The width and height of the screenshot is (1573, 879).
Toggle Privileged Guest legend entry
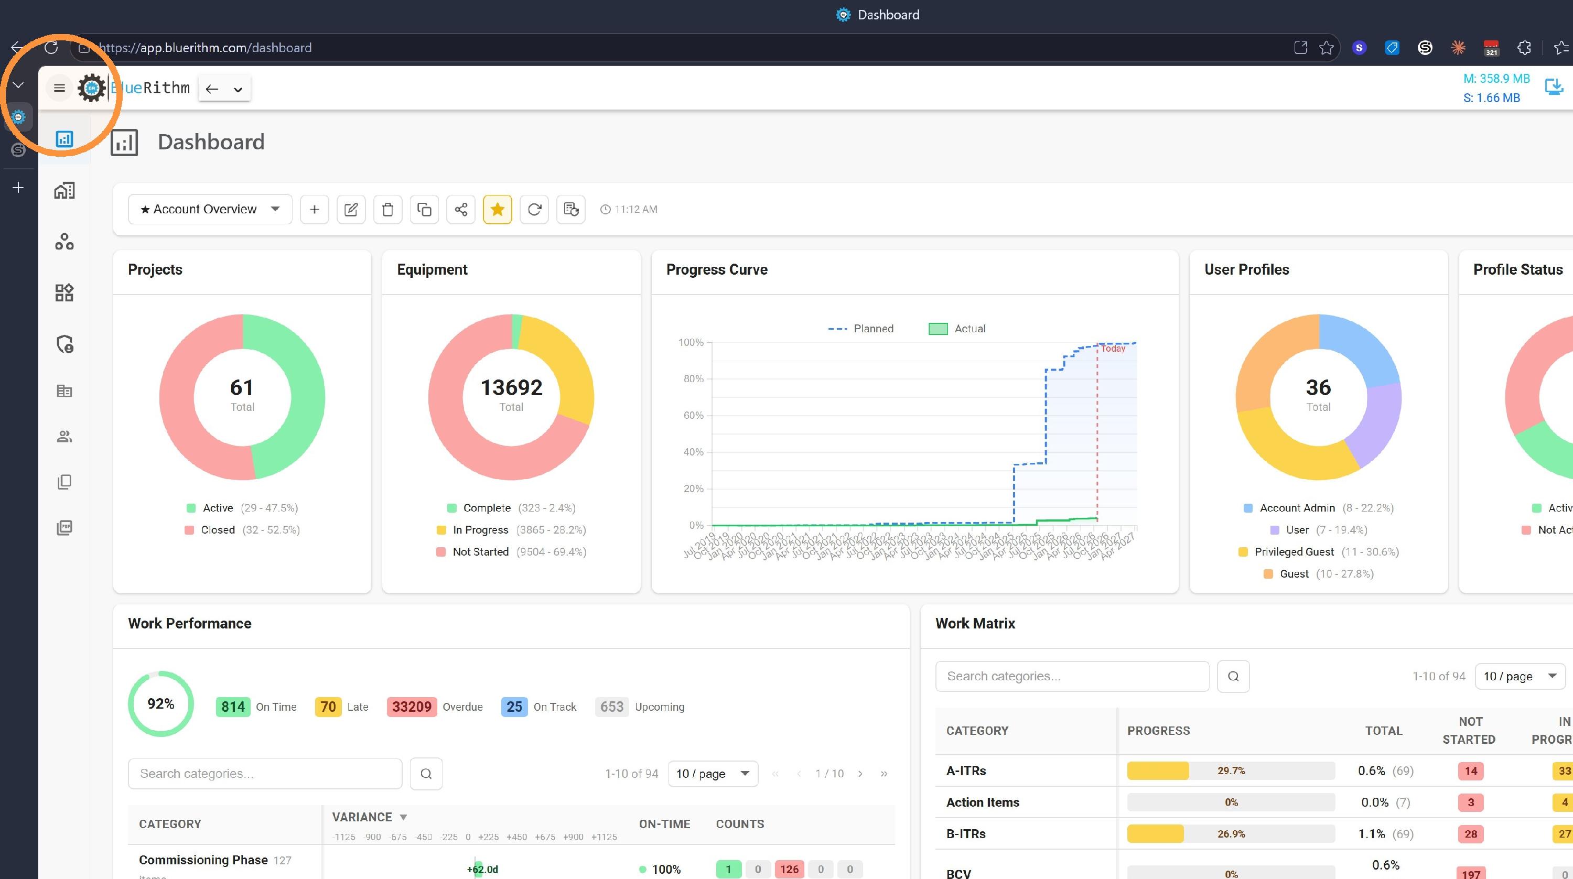tap(1318, 552)
